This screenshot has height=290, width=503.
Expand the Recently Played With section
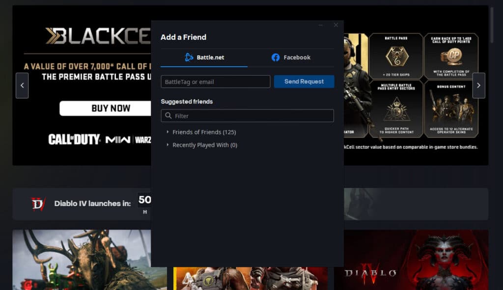click(205, 145)
